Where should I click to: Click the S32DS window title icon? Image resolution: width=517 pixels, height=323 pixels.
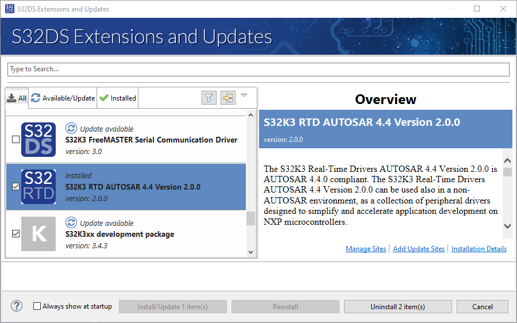click(x=10, y=9)
